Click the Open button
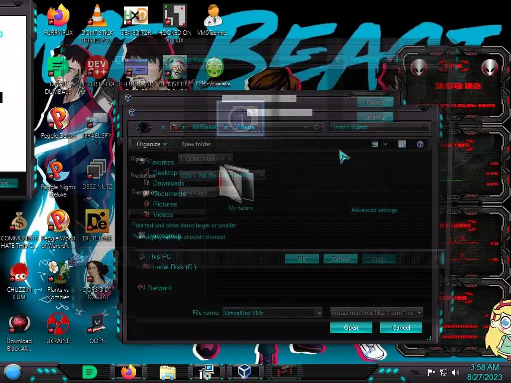The height and width of the screenshot is (383, 511). tap(351, 327)
